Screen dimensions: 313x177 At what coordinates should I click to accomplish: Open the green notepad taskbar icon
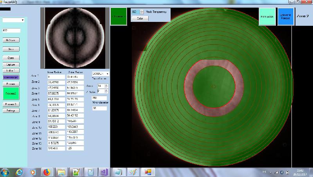click(76, 172)
